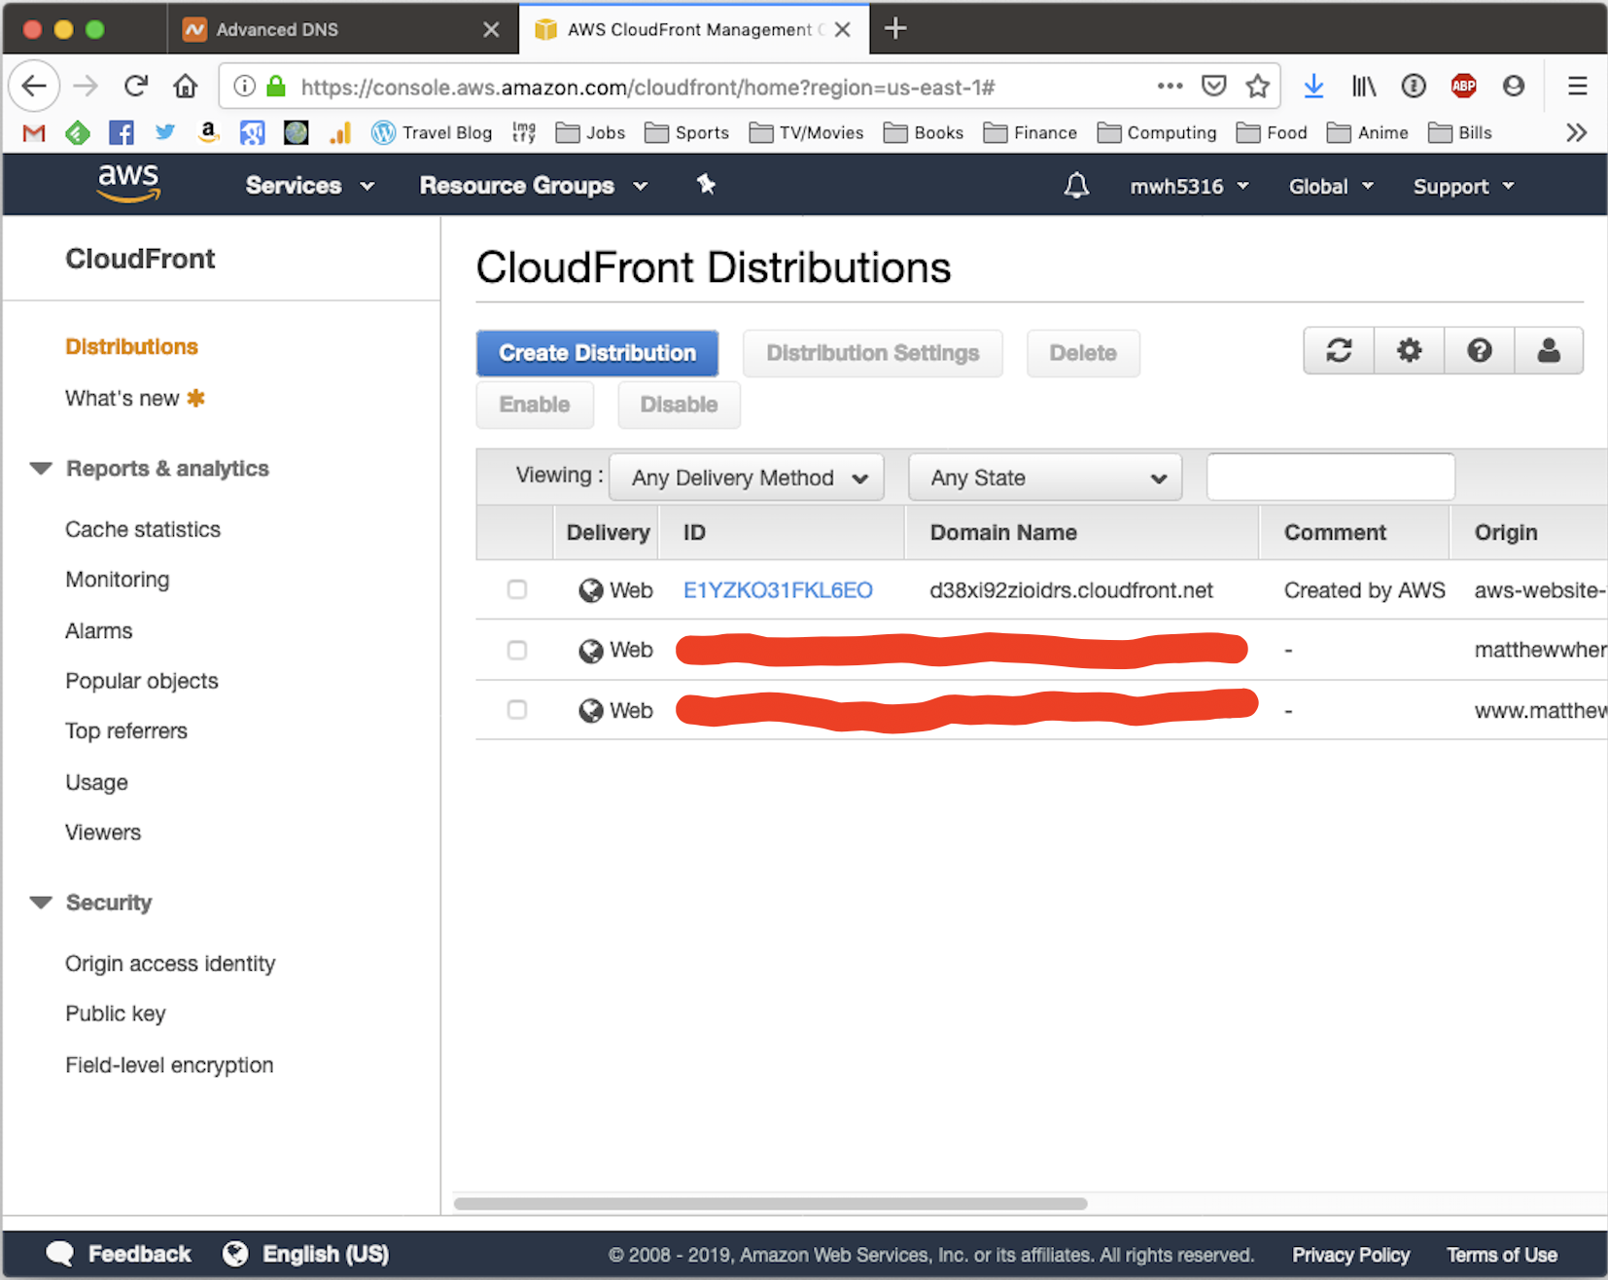
Task: Open Popular objects report
Action: (142, 681)
